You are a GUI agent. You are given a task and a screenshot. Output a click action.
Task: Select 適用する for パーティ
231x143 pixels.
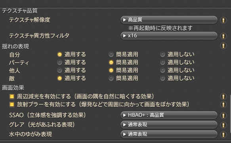(x=59, y=62)
